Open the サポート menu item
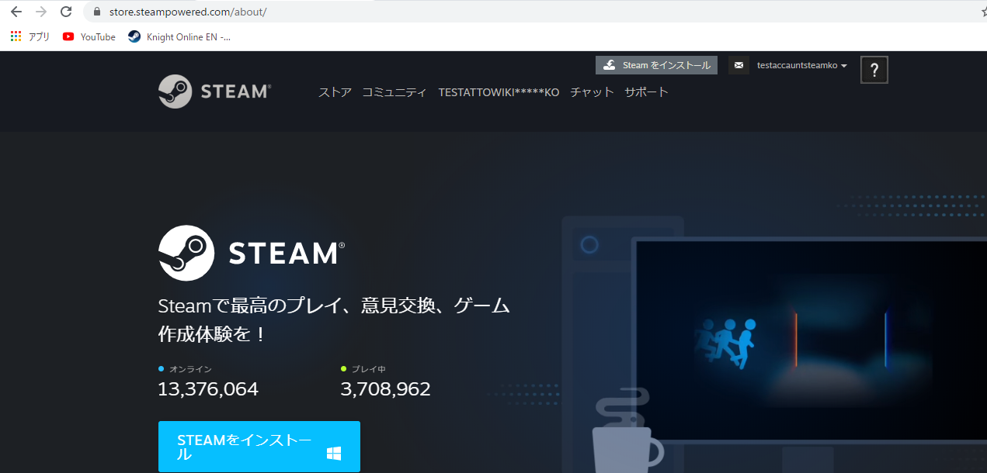 646,92
